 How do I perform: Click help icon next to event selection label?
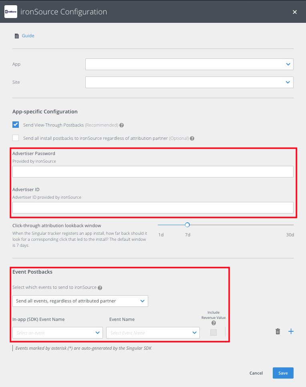tap(100, 288)
